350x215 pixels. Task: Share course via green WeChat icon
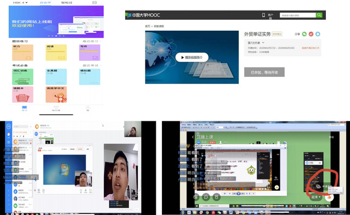coord(304,34)
